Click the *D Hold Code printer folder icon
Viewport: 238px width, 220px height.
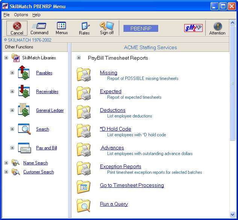[84, 131]
